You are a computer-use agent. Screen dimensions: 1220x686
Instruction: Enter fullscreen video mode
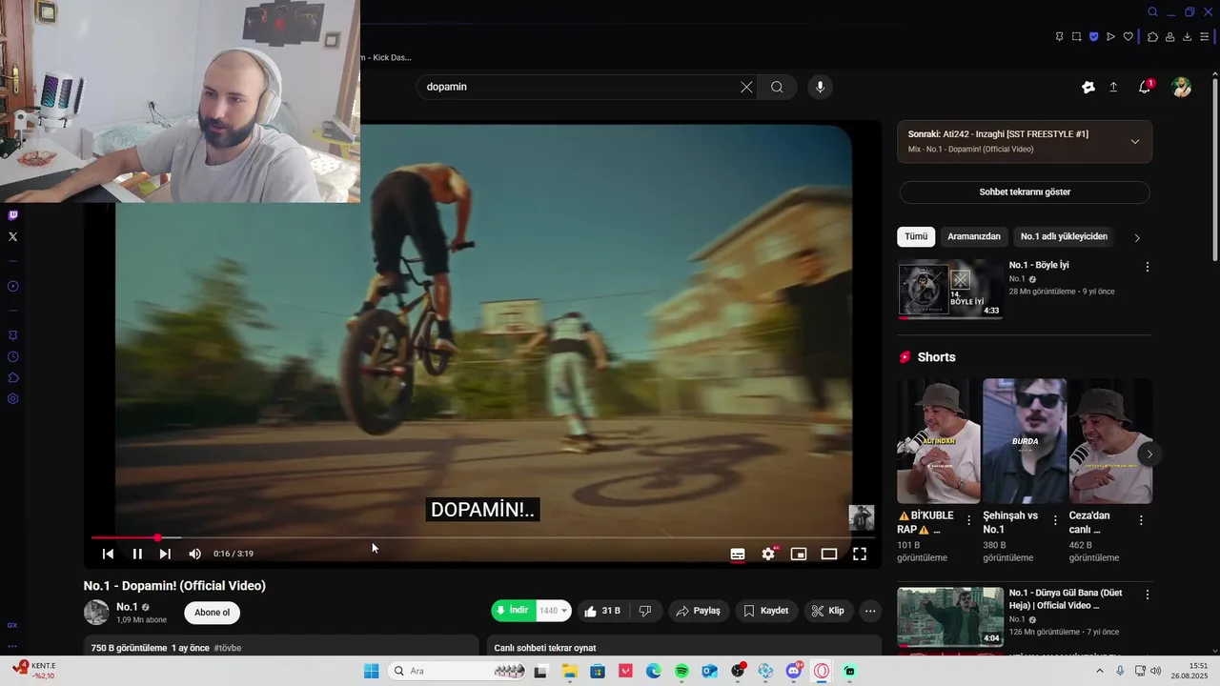pos(860,554)
